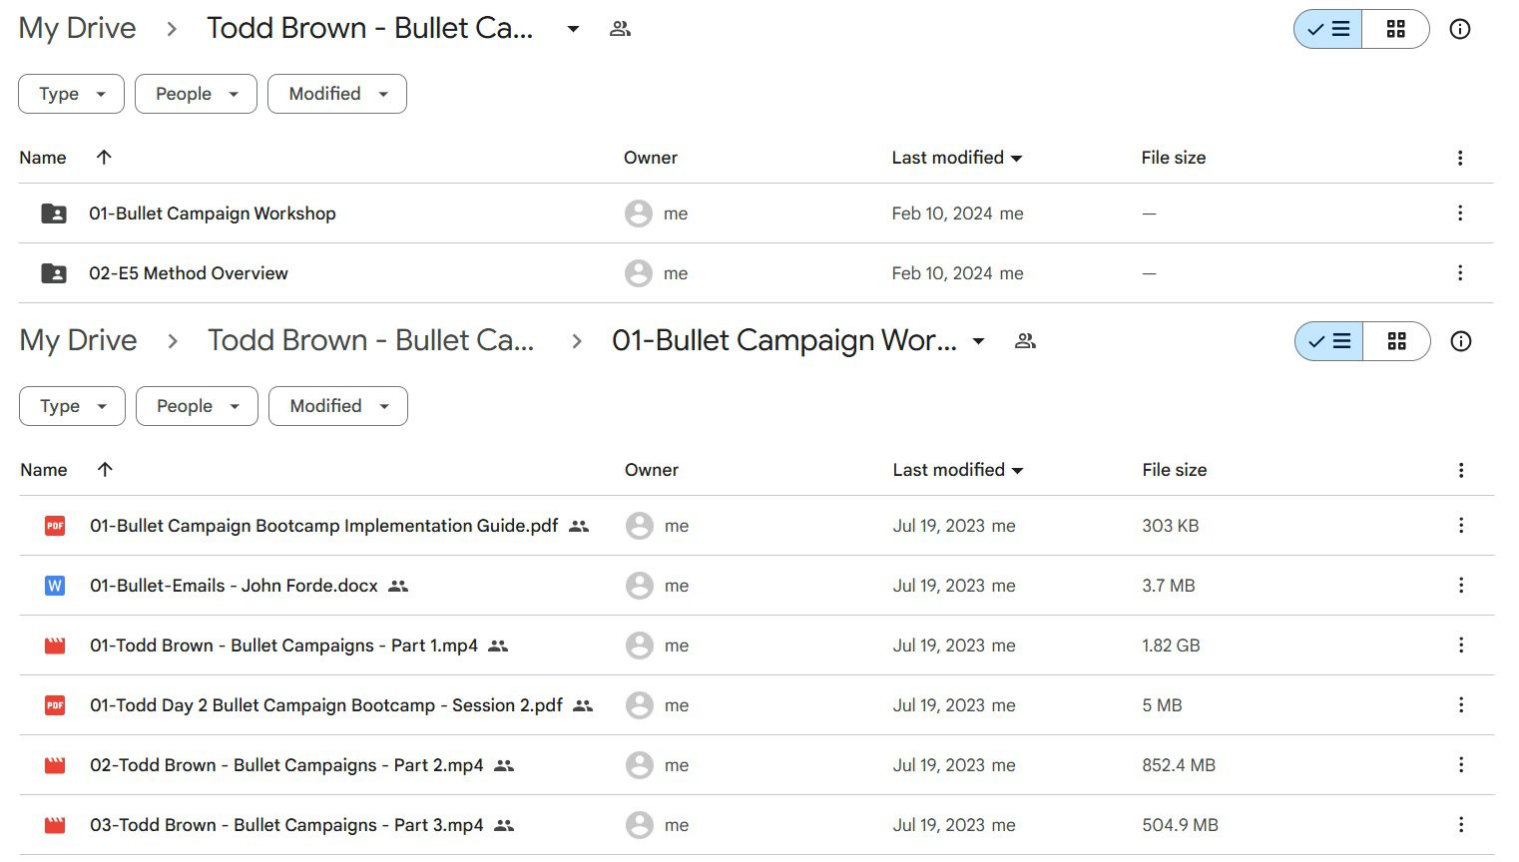Viewport: 1519px width, 862px height.
Task: Open the Modified filter in upper Drive view
Action: [x=337, y=94]
